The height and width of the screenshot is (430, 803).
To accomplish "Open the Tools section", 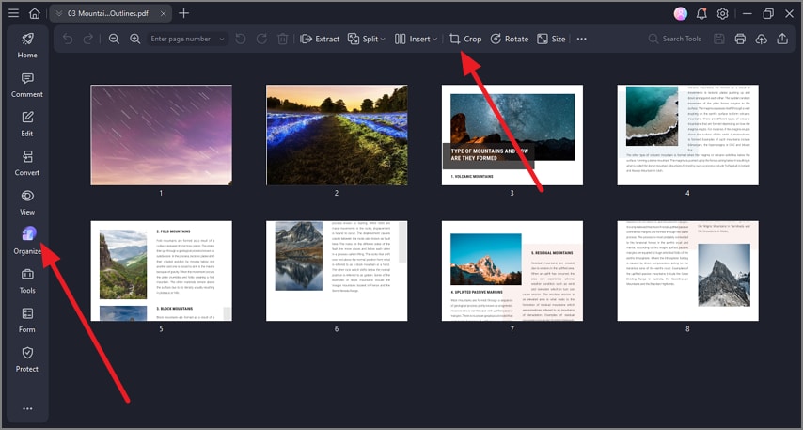I will [x=27, y=280].
